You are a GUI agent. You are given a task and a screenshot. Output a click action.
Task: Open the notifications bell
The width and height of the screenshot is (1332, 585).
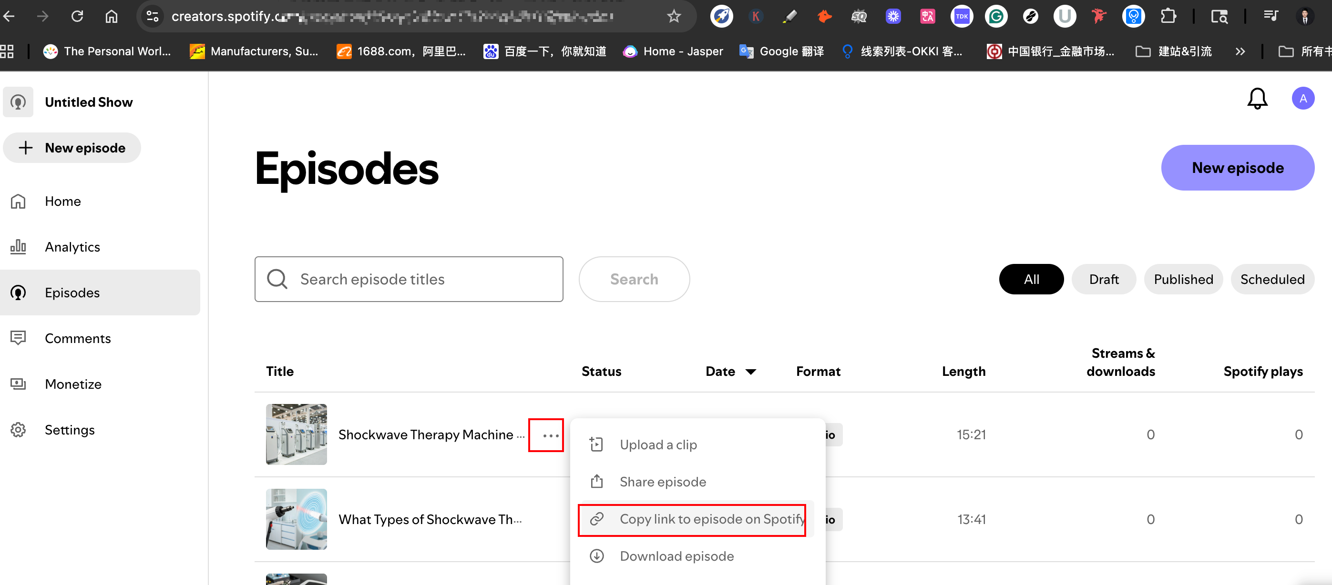[1257, 98]
